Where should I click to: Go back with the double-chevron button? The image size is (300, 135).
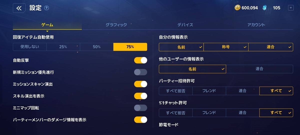[x=19, y=8]
